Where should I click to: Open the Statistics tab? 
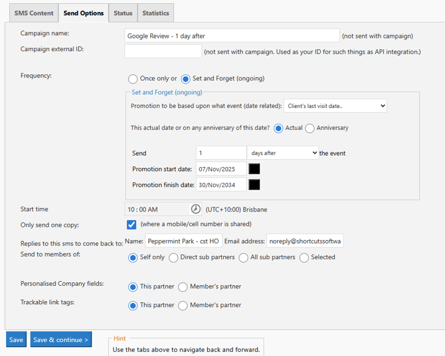[x=155, y=13]
